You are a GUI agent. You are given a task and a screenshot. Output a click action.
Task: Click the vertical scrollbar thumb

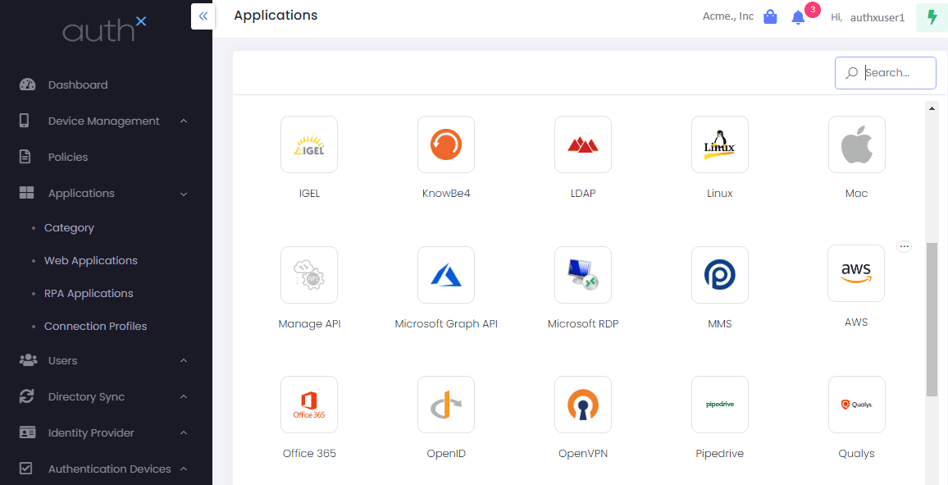coord(932,319)
